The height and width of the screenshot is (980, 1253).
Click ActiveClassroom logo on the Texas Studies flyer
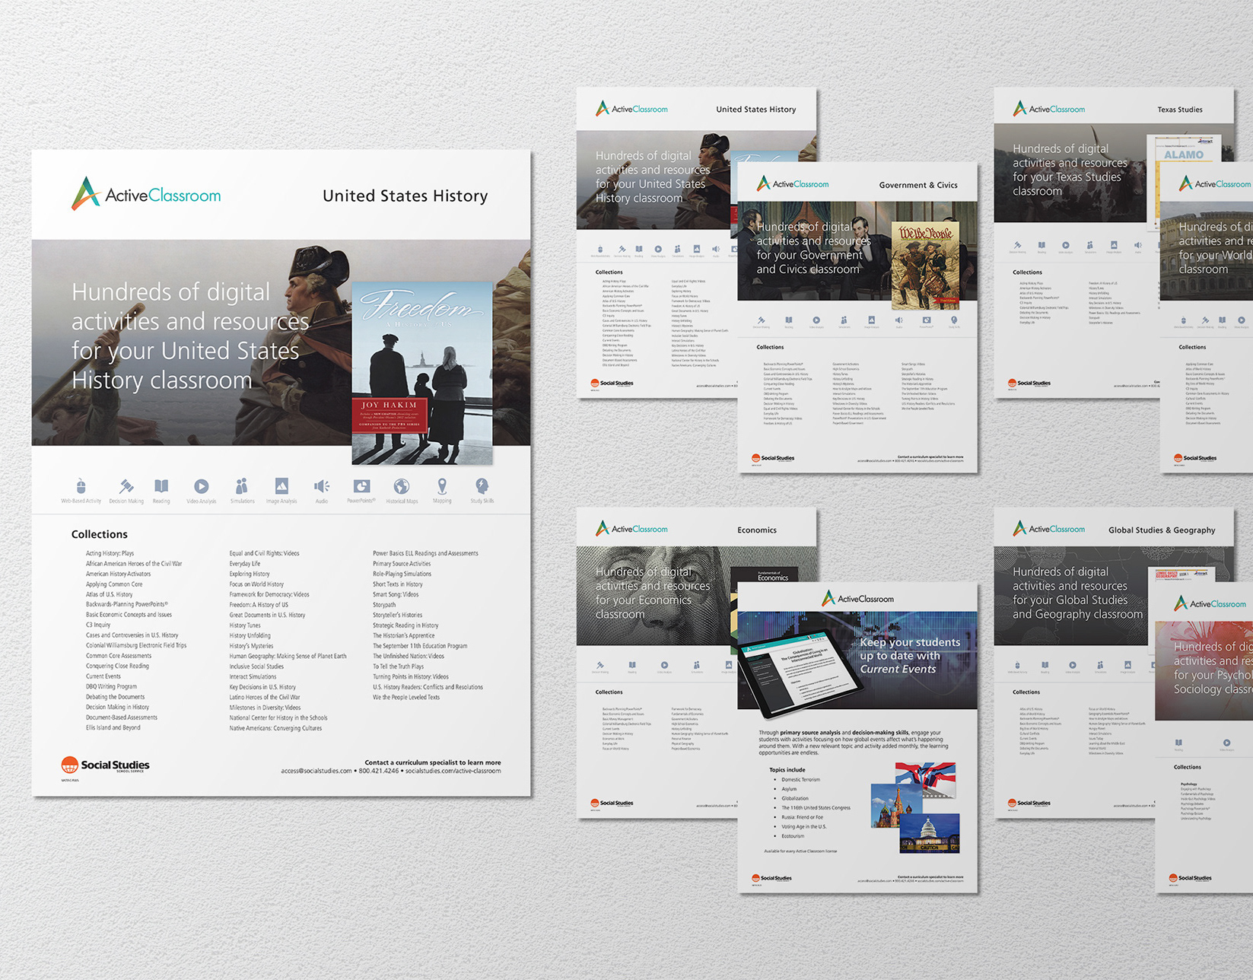coord(1049,109)
